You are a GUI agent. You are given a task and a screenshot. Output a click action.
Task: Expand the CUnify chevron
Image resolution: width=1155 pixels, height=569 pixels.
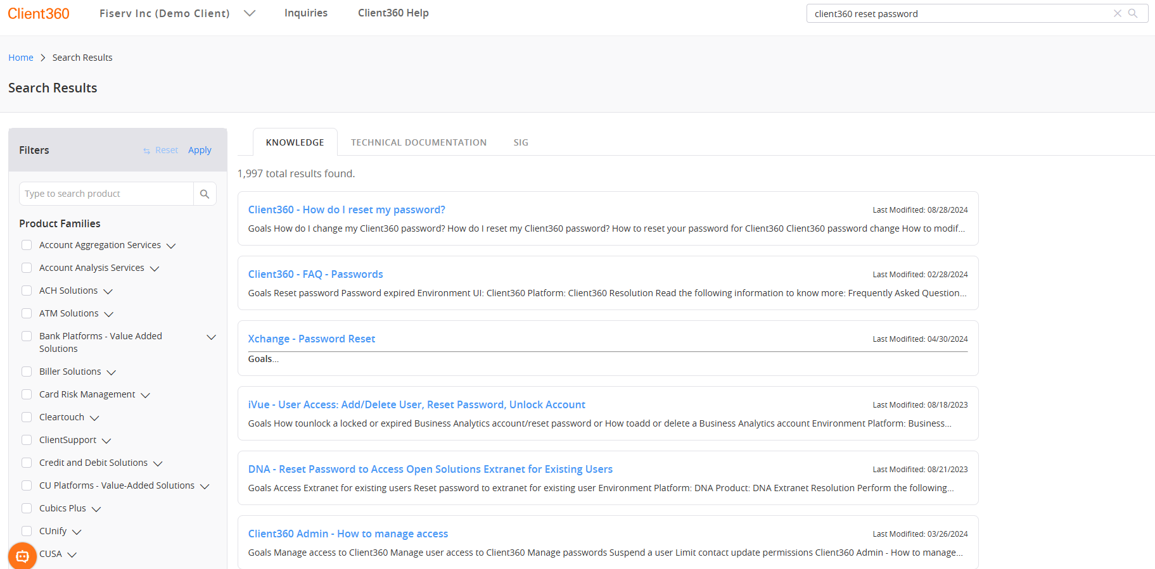pyautogui.click(x=77, y=532)
